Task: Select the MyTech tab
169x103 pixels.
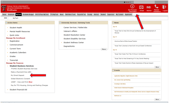Action: tap(19, 15)
